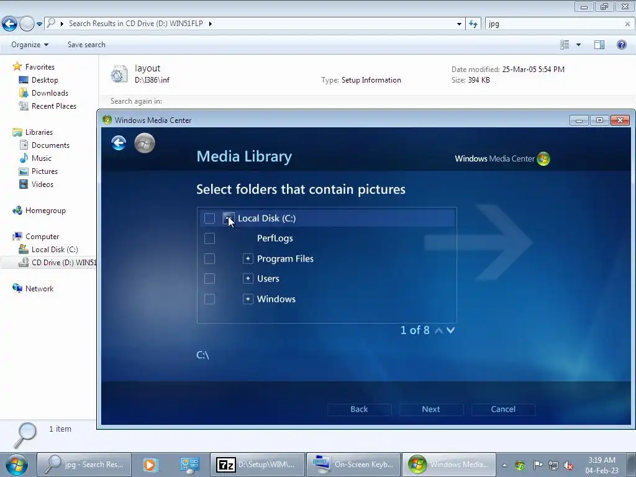Check the PerfLogs folder checkbox

coord(209,238)
